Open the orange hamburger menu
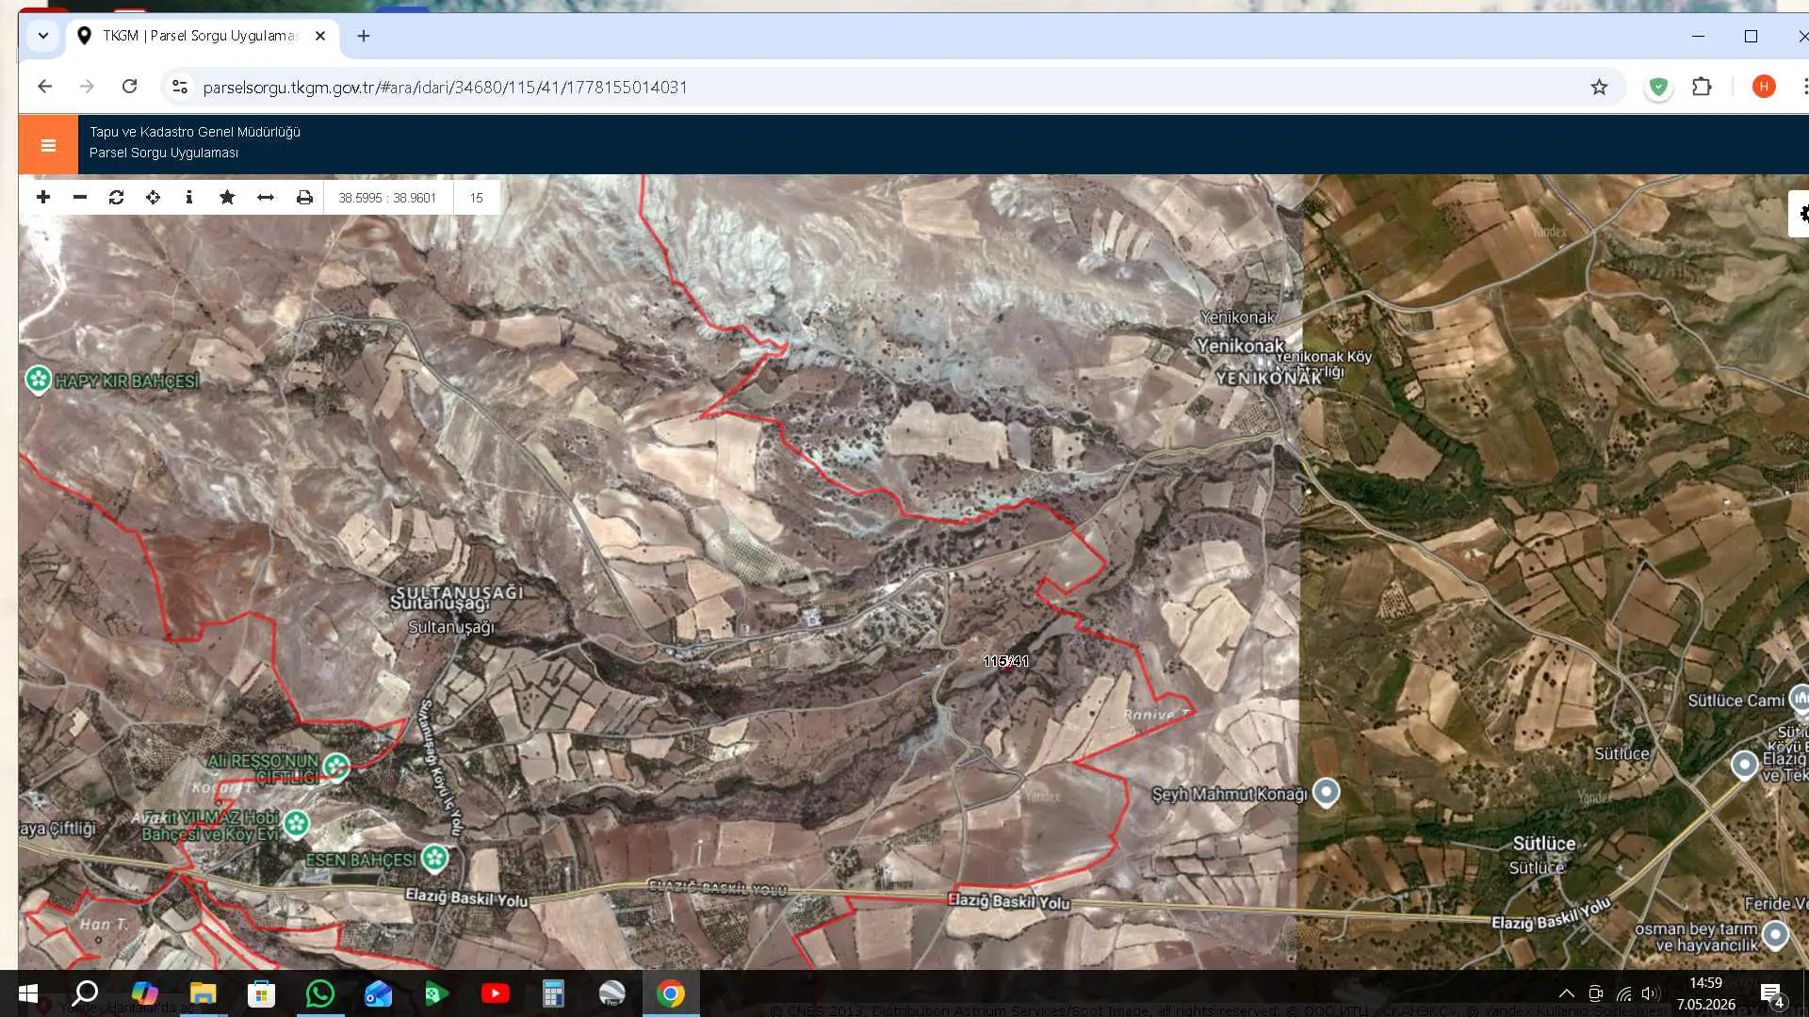The height and width of the screenshot is (1017, 1809). click(48, 145)
